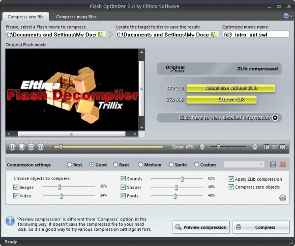Click the Fonts compression slider
This screenshot has height=246, width=295.
click(177, 196)
